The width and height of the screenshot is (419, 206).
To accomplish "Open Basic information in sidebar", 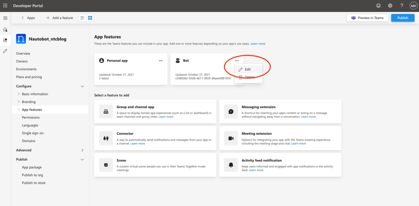I will pyautogui.click(x=35, y=94).
